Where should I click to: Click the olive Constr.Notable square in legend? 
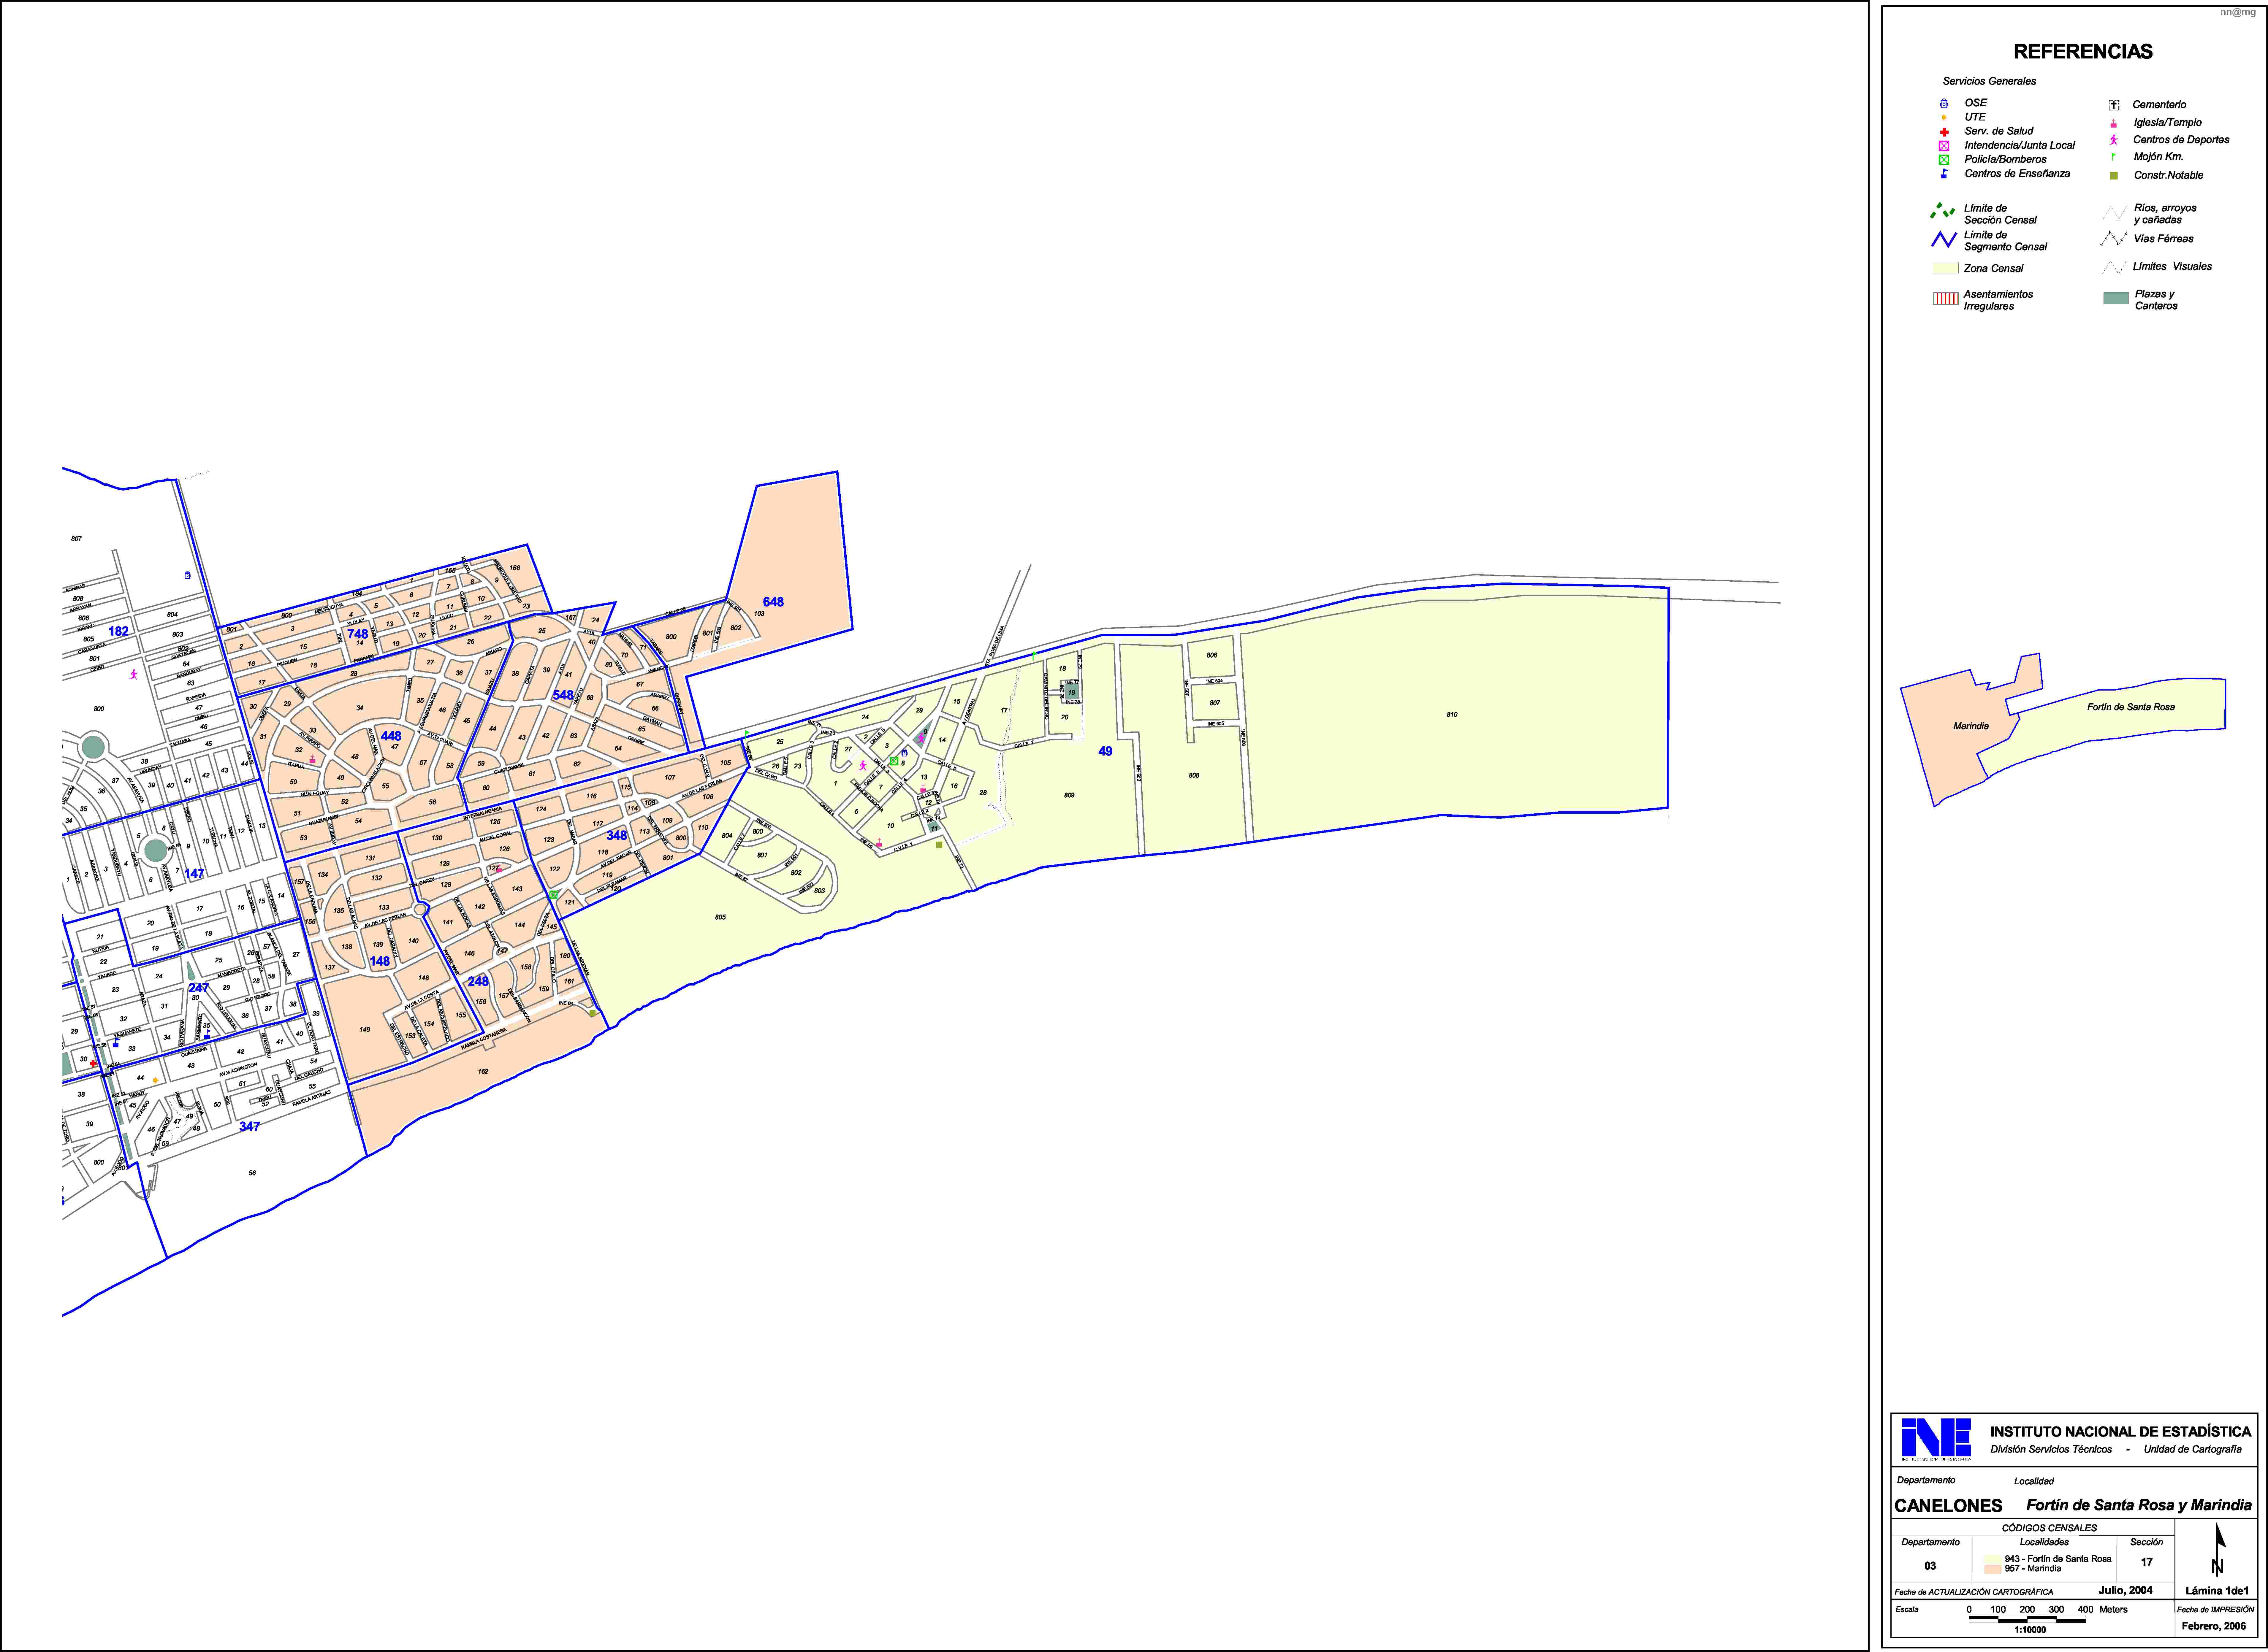(2114, 176)
